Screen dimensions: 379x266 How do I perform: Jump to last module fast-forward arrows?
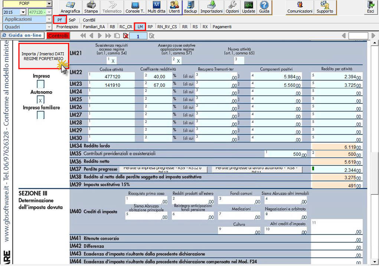pos(108,36)
